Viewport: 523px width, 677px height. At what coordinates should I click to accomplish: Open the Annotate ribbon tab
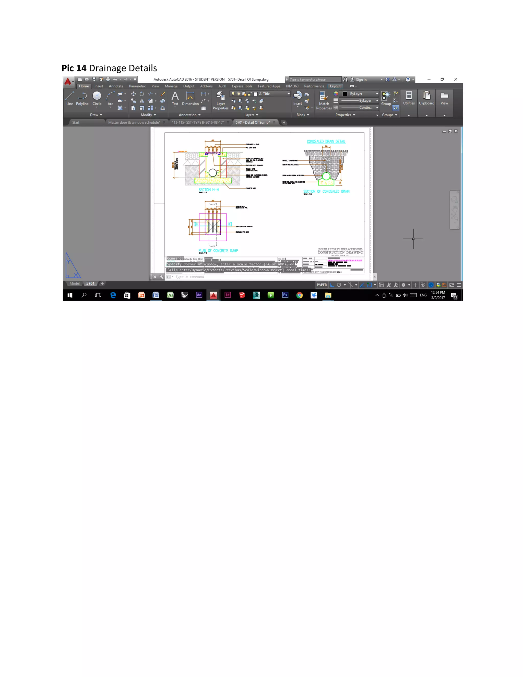tap(116, 86)
